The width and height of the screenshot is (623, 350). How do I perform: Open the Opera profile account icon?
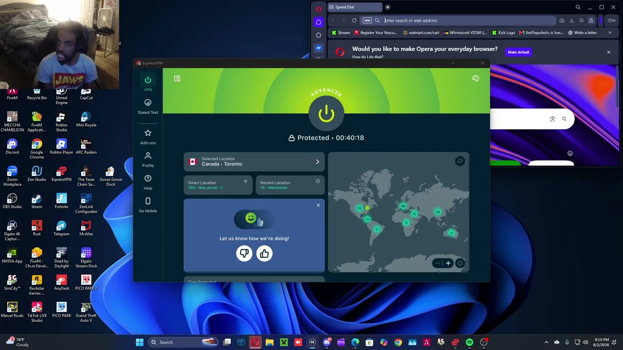coord(591,20)
